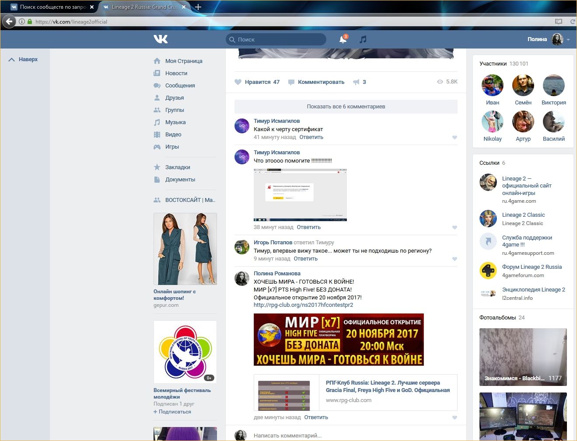Like Игорь Потапов's comment

point(455,259)
